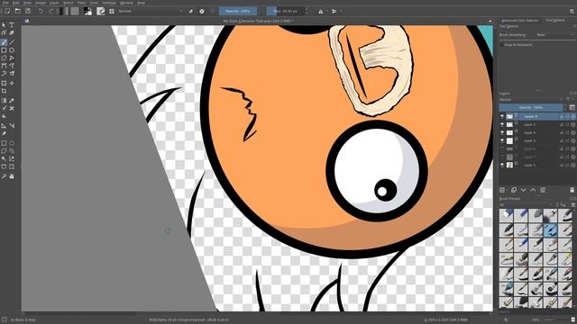
Task: Adjust the brush Size slider
Action: pos(285,12)
